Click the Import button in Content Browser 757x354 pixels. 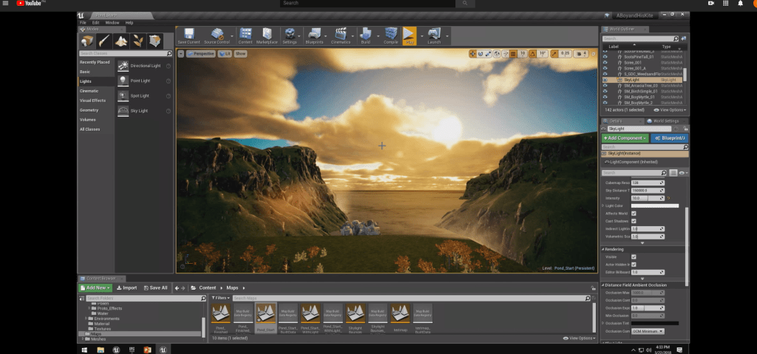click(126, 287)
